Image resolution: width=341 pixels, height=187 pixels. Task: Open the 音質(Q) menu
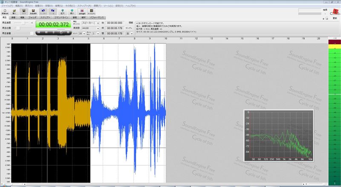(x=59, y=6)
